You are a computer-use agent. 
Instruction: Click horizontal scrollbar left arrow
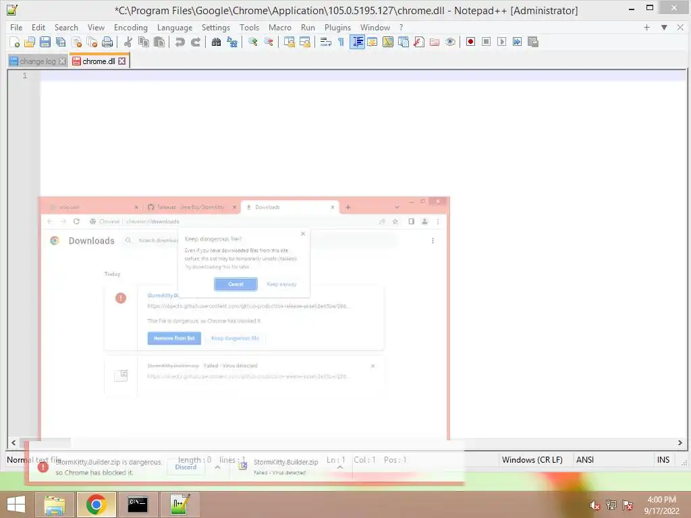click(x=13, y=442)
